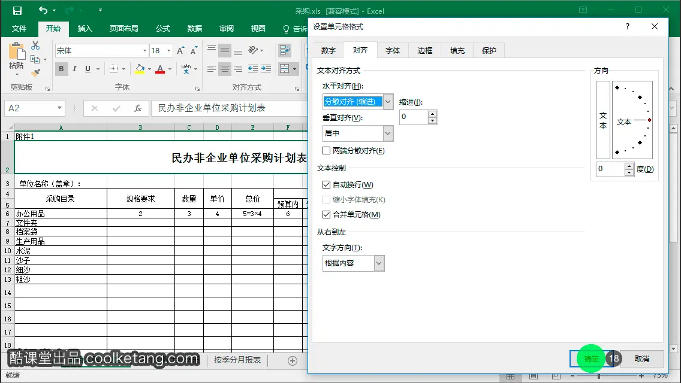Click the Wrap text icon
The height and width of the screenshot is (383, 681).
(285, 50)
